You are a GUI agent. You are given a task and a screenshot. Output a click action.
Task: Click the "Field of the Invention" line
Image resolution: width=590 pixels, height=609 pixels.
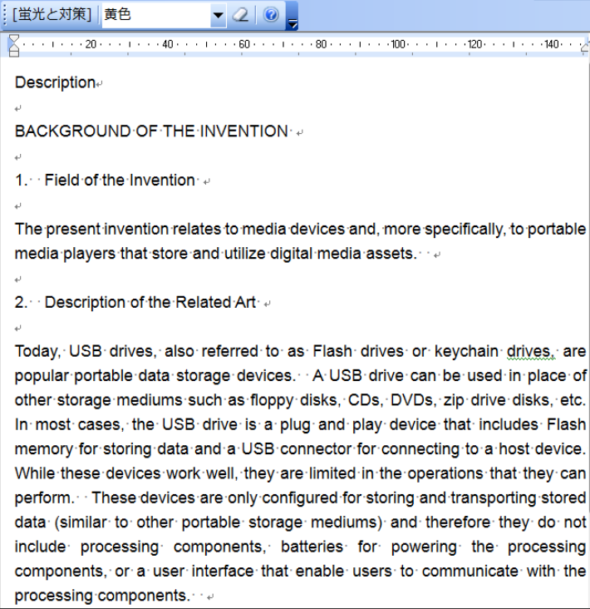(x=120, y=181)
